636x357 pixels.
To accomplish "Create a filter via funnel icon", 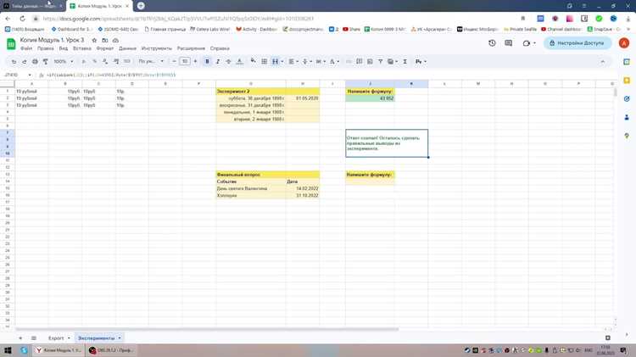I will pos(381,62).
